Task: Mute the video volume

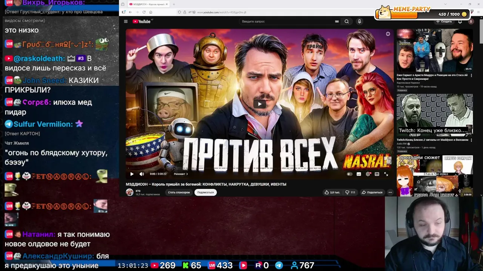Action: 142,174
